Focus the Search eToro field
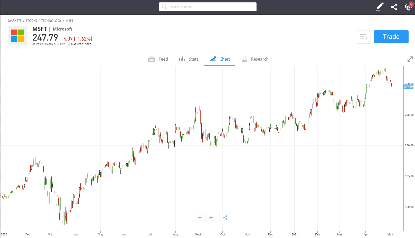This screenshot has height=238, width=415. [207, 7]
